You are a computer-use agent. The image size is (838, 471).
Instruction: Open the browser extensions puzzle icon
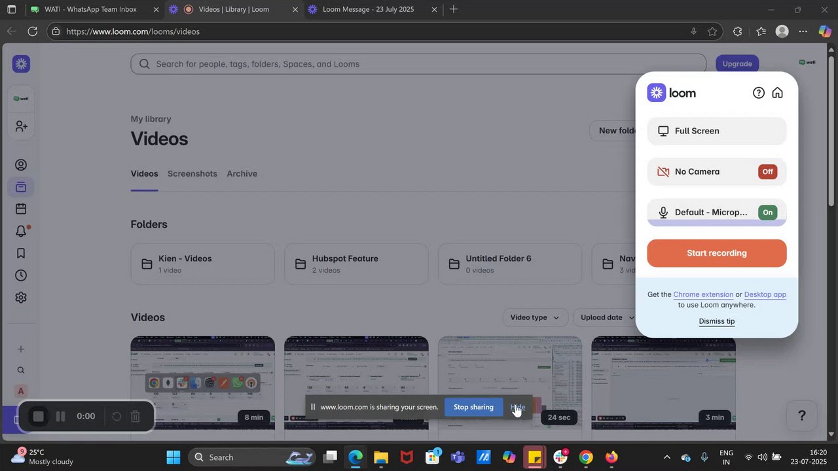point(737,31)
